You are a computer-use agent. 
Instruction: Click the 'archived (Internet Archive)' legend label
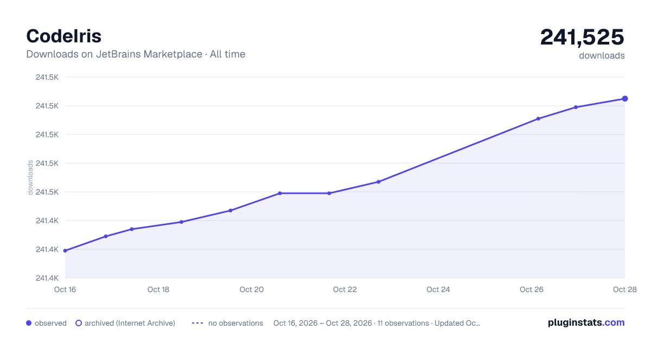click(x=130, y=323)
